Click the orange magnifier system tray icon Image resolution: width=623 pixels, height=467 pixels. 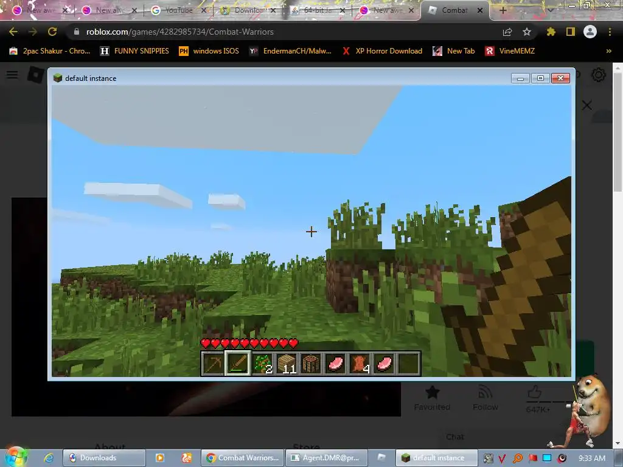(518, 458)
